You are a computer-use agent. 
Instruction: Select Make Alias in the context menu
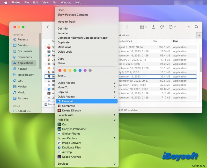(x=87, y=47)
